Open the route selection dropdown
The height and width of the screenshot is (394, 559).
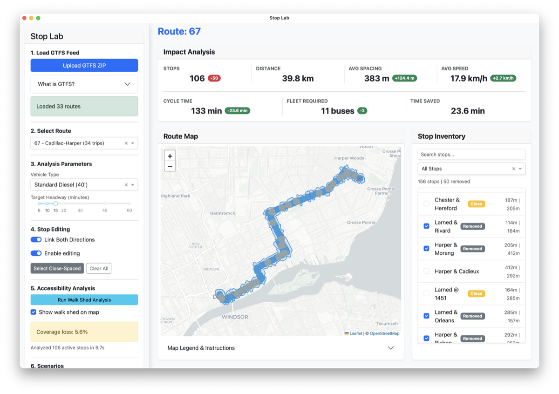coord(133,143)
